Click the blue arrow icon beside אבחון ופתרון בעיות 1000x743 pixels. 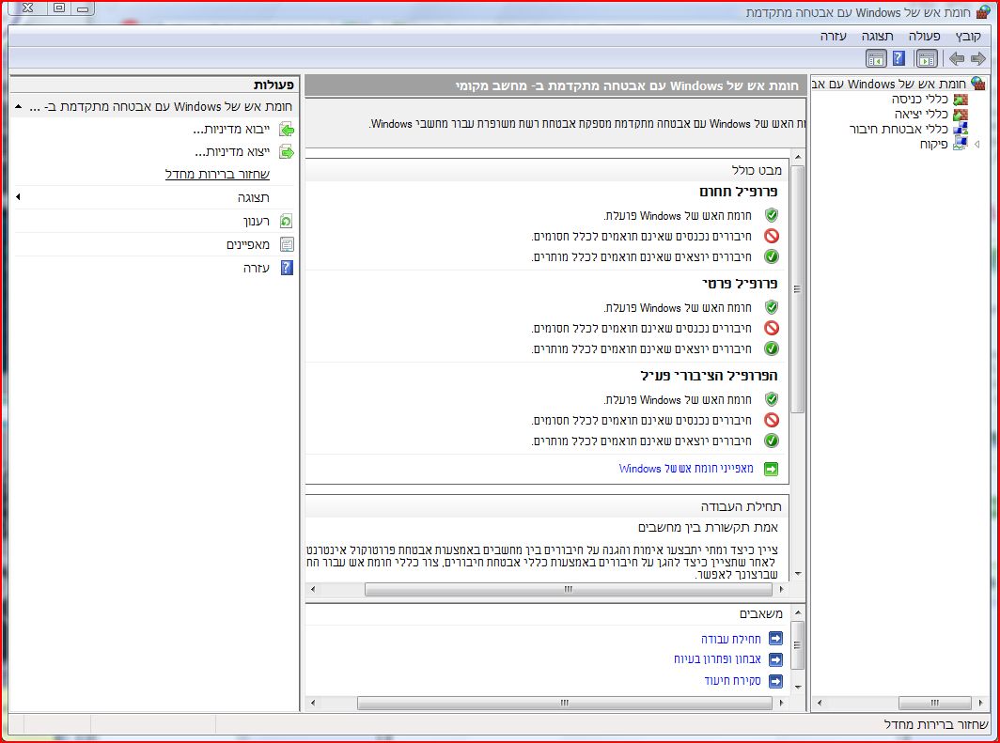[x=775, y=659]
